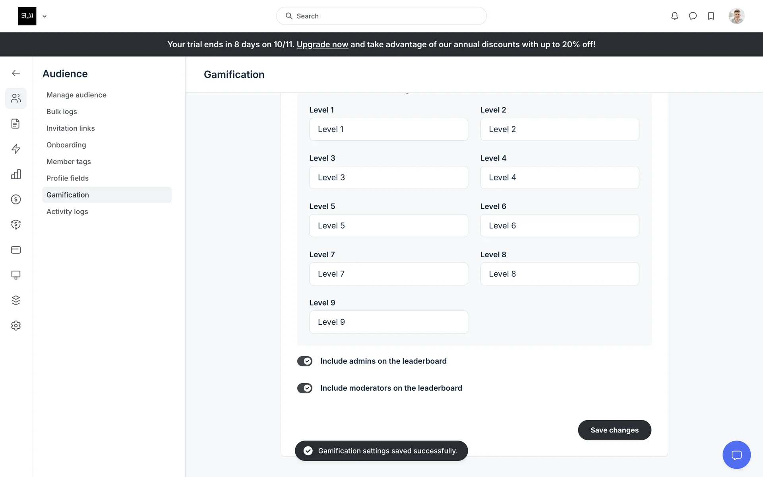Image resolution: width=763 pixels, height=477 pixels.
Task: Open Member tags in Audience menu
Action: (x=69, y=161)
